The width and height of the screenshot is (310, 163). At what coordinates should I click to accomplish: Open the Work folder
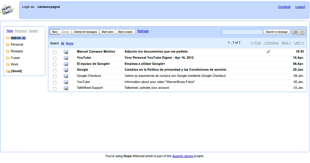pyautogui.click(x=14, y=64)
